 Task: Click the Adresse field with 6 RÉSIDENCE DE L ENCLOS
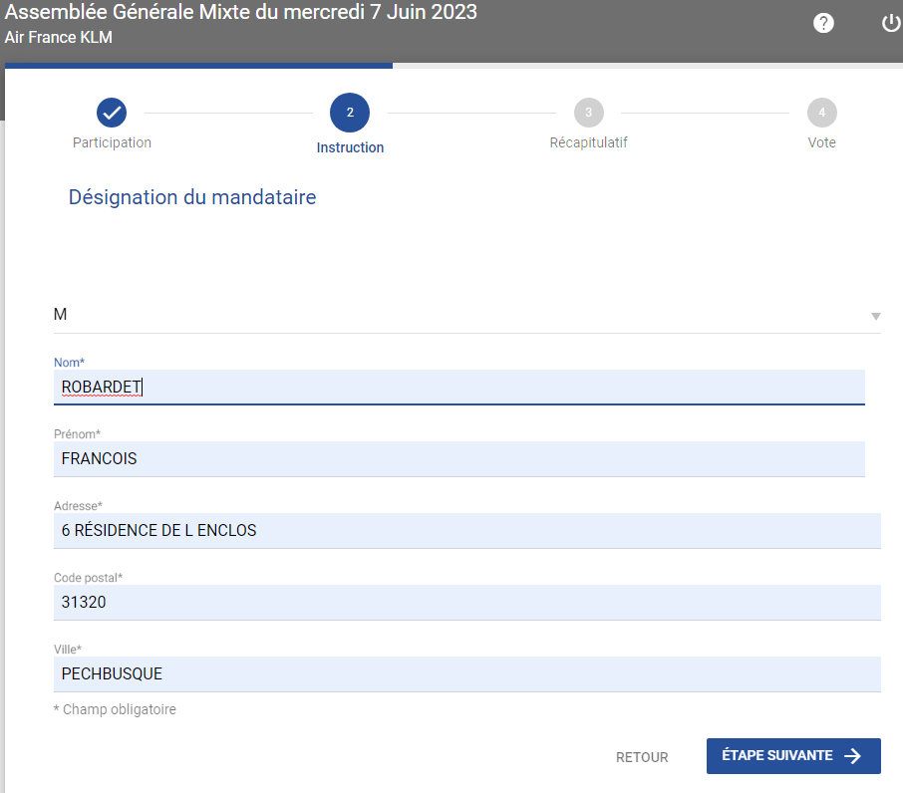tap(467, 530)
